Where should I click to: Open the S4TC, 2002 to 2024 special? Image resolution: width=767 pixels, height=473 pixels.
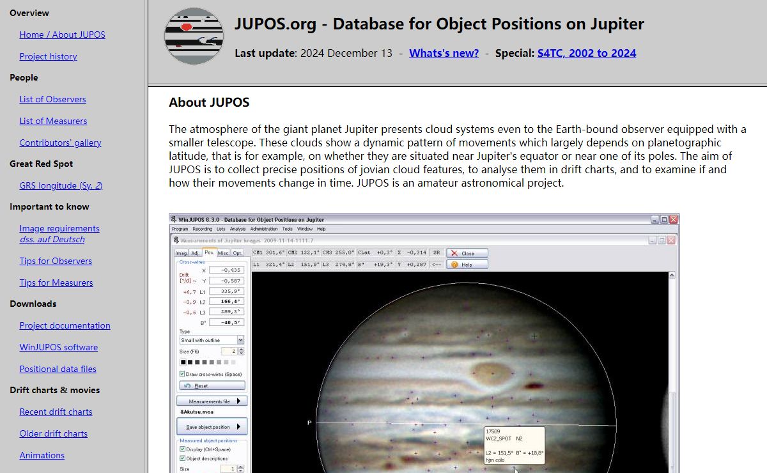click(587, 53)
